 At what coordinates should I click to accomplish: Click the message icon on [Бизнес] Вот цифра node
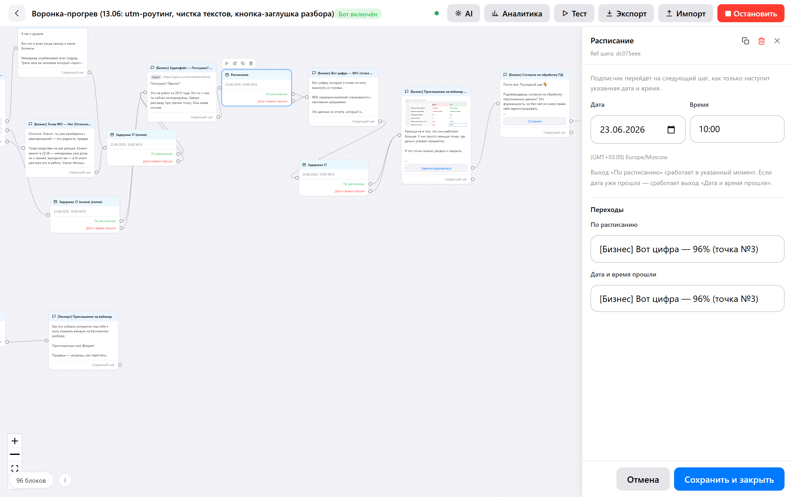(x=314, y=73)
